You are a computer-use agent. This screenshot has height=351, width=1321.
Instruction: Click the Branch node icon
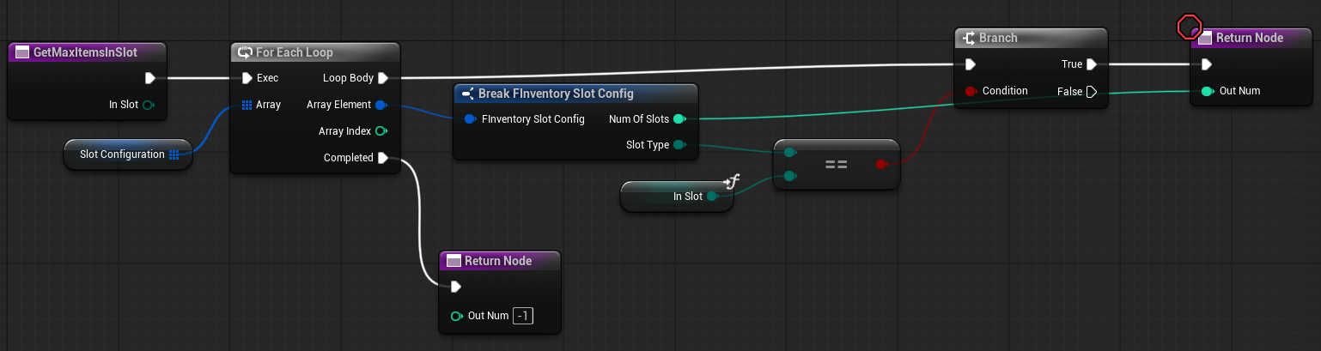click(969, 39)
